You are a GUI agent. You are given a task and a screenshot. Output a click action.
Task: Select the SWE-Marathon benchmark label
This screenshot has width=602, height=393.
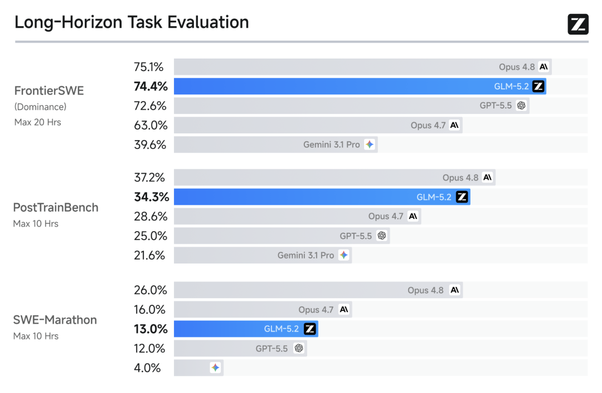pos(55,320)
